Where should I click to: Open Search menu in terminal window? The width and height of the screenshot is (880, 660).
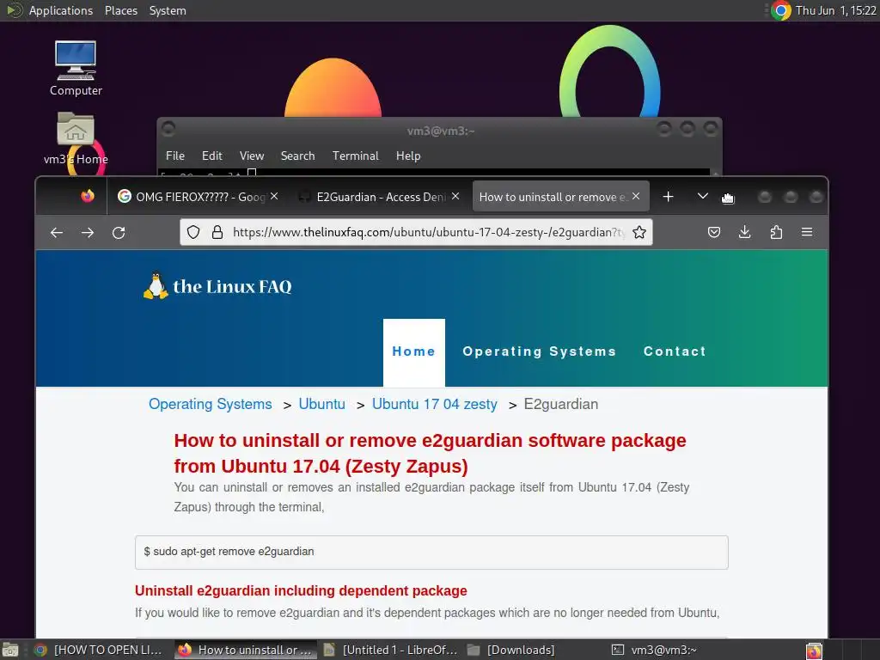pos(297,156)
